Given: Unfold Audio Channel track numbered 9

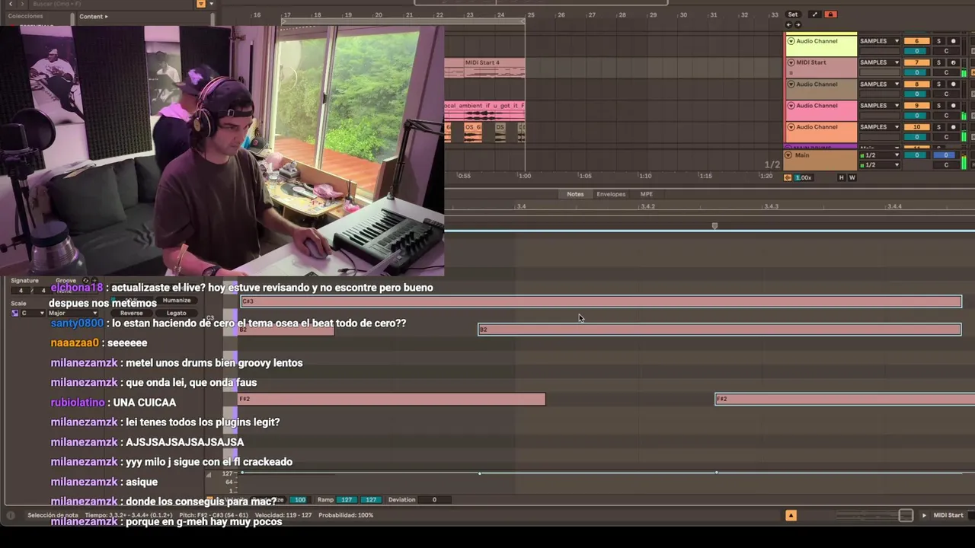Looking at the screenshot, I should click(x=791, y=106).
